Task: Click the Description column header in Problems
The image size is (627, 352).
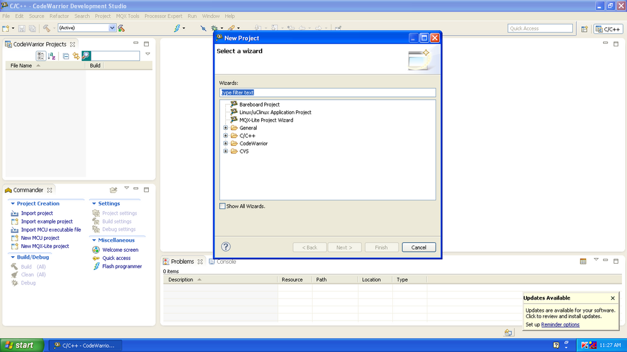Action: (220, 280)
